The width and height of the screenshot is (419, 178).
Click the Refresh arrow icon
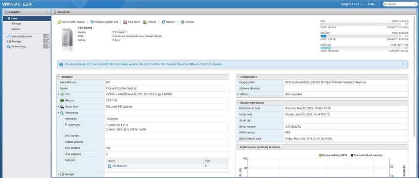[163, 22]
